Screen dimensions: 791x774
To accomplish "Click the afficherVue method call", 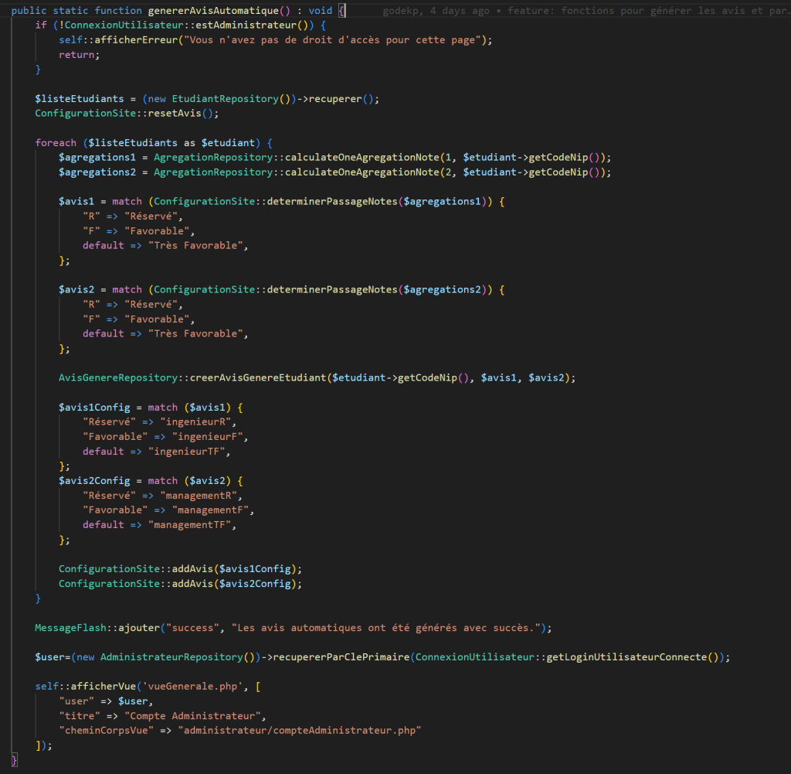I will point(103,687).
